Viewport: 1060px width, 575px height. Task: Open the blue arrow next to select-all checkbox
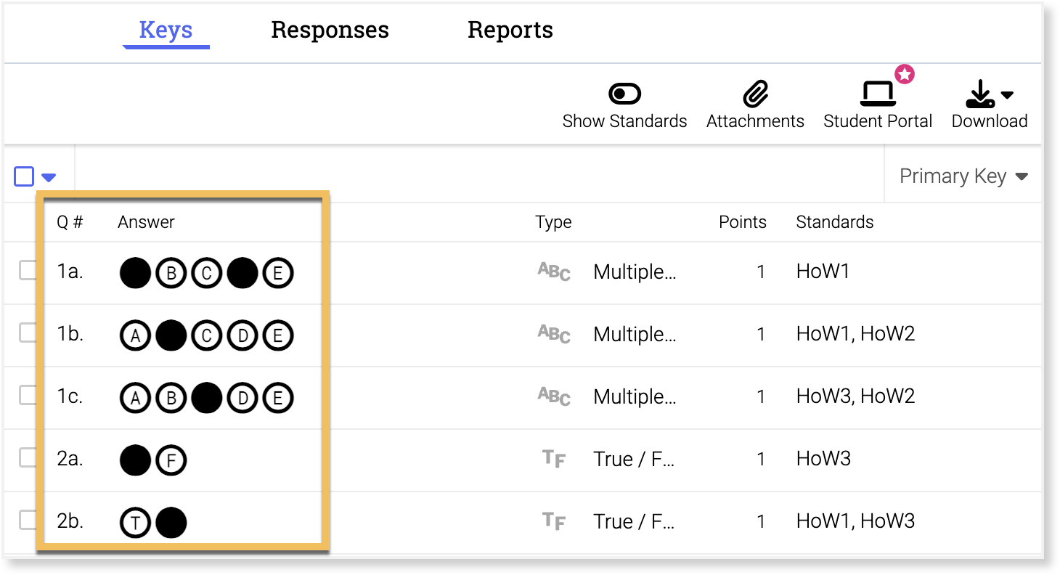[49, 177]
